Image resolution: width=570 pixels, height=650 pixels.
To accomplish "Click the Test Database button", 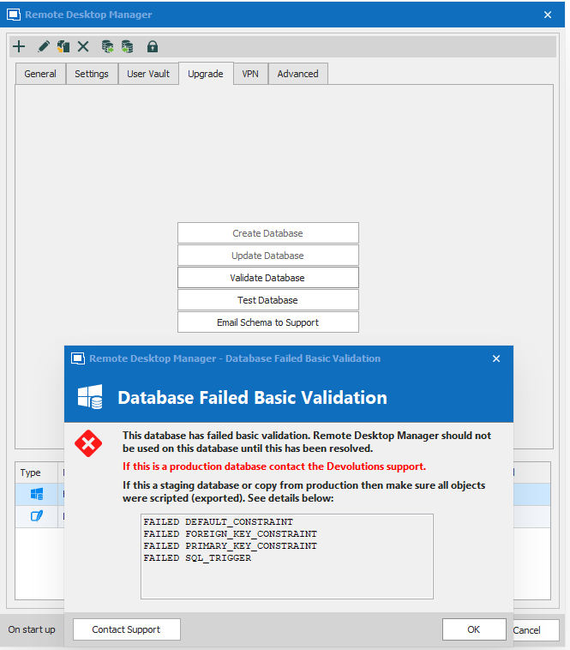I will point(268,300).
